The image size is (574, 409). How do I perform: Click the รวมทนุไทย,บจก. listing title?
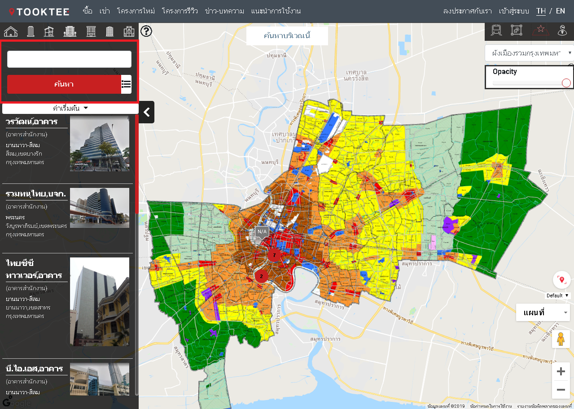click(36, 193)
